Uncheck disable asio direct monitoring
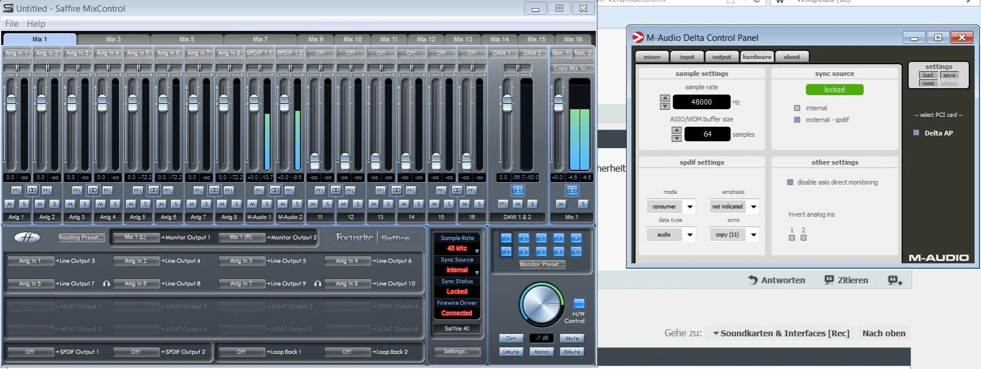Viewport: 981px width, 369px height. [x=790, y=182]
